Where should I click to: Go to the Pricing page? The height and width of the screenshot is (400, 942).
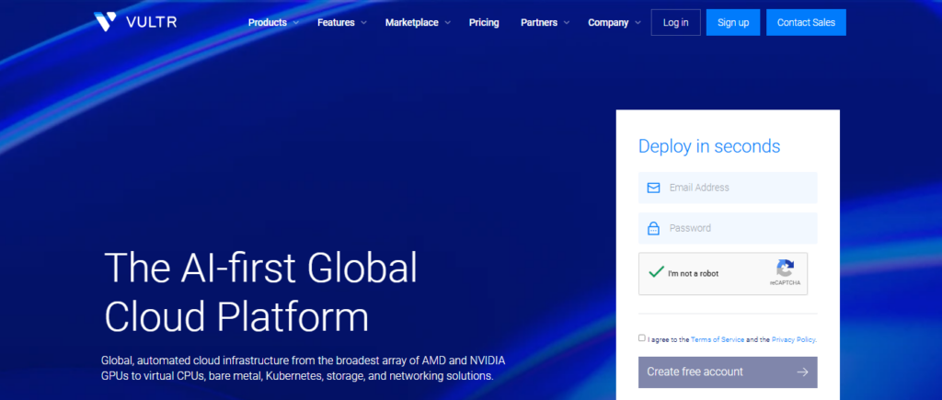point(484,23)
